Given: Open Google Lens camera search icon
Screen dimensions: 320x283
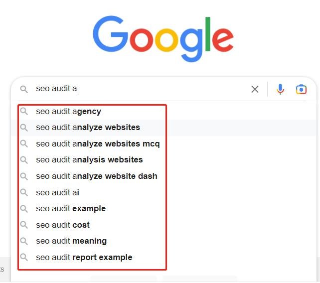Looking at the screenshot, I should [x=301, y=89].
